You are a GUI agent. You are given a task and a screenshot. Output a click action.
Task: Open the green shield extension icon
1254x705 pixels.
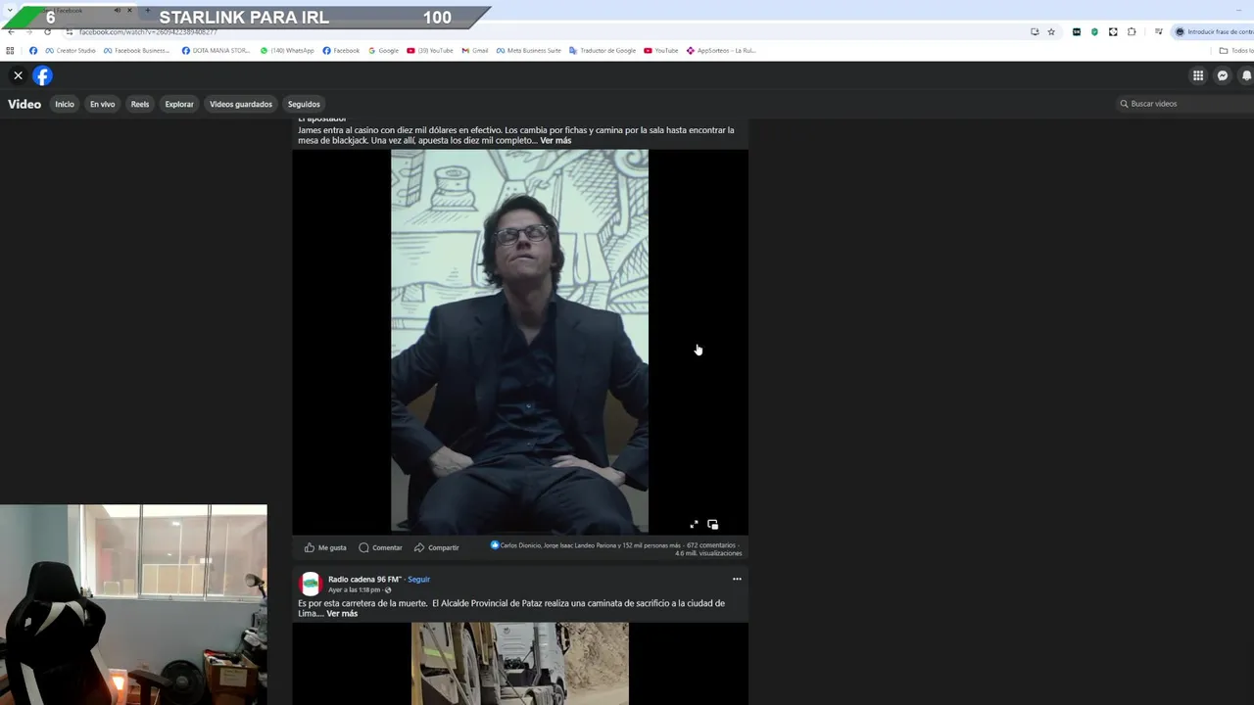(1094, 32)
